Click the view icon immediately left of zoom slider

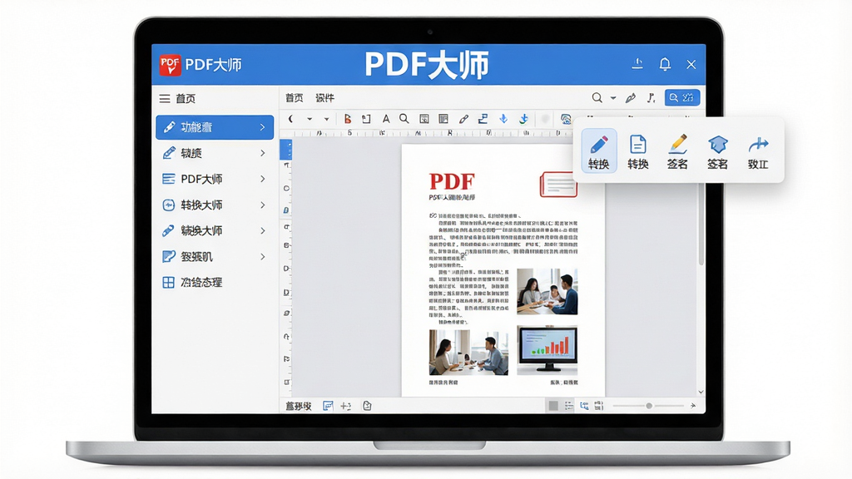click(x=599, y=406)
